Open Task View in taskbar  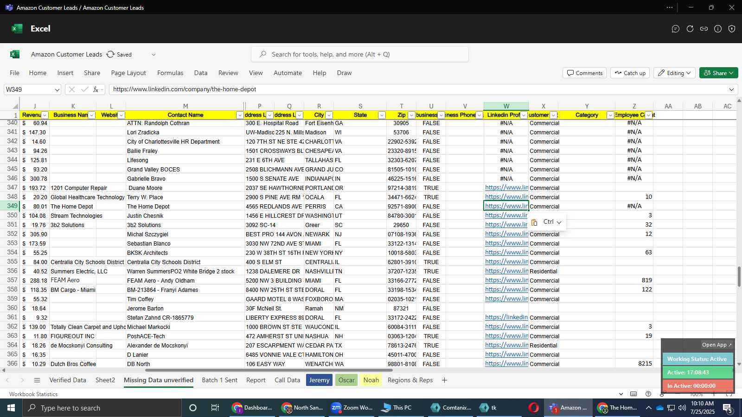tap(215, 408)
